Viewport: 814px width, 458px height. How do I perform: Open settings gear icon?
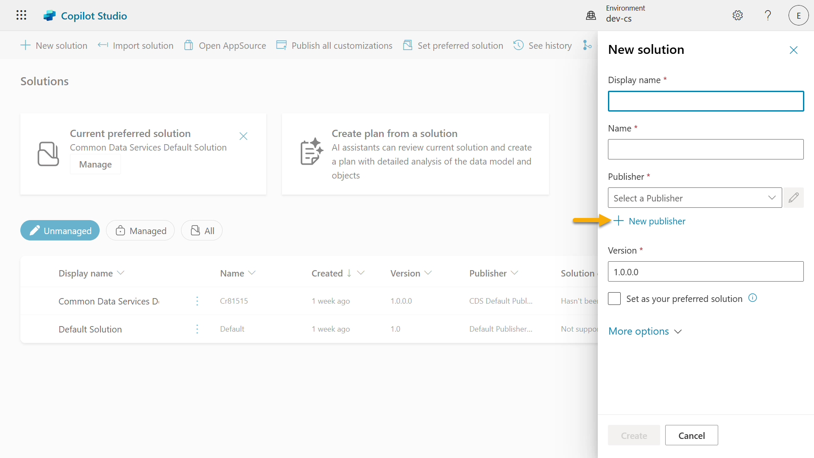pyautogui.click(x=738, y=15)
